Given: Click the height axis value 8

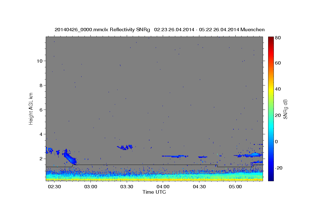Looking at the screenshot, I should click(41, 85).
